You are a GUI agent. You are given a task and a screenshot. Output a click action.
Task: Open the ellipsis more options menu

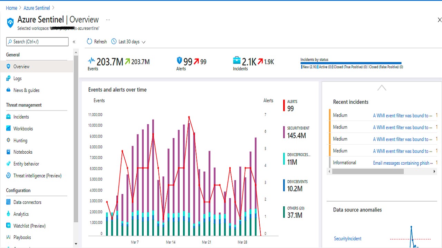(108, 20)
